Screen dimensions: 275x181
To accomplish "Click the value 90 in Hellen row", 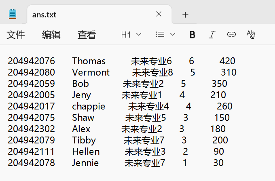I will coord(219,152).
